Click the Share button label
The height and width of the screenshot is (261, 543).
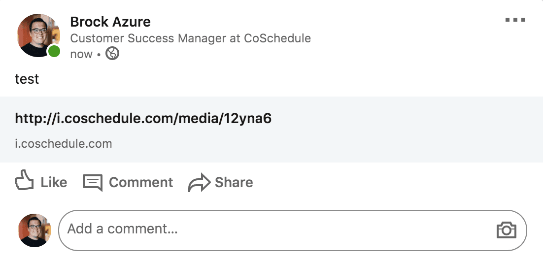(x=234, y=182)
